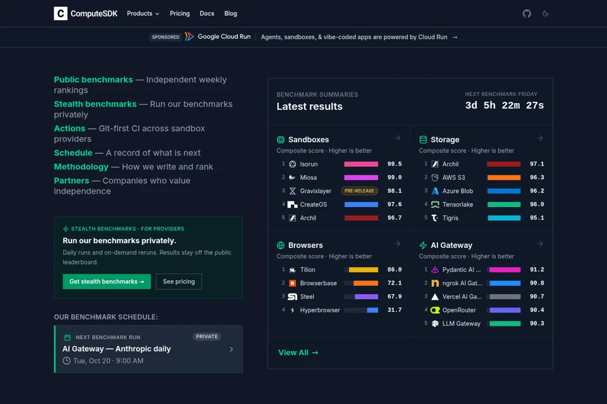
Task: Click the Gravixlayer provider icon
Action: click(x=293, y=191)
